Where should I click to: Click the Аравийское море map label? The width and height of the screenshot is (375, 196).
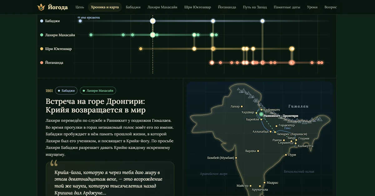coord(214,174)
